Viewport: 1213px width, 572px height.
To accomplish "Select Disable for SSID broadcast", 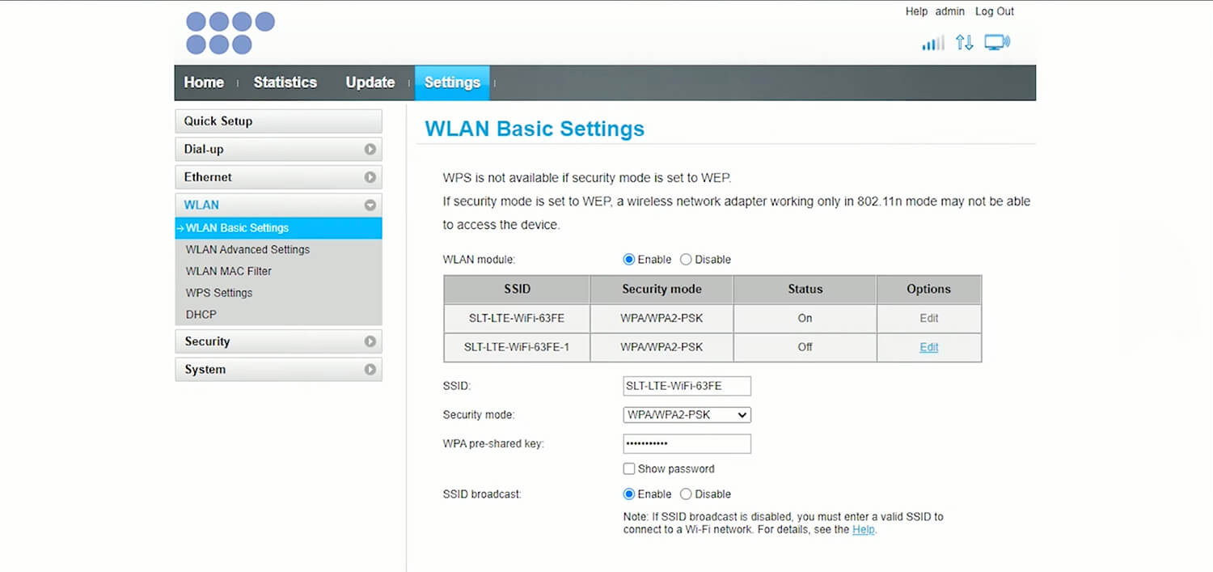I will point(686,494).
